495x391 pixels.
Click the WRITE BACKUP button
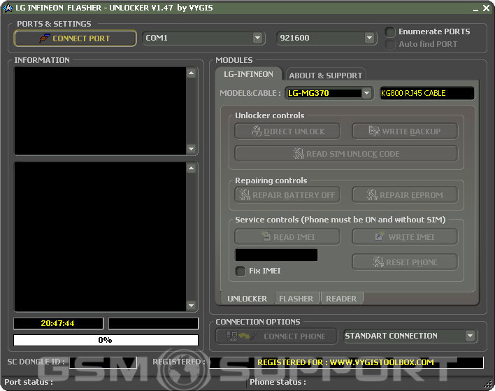[405, 131]
